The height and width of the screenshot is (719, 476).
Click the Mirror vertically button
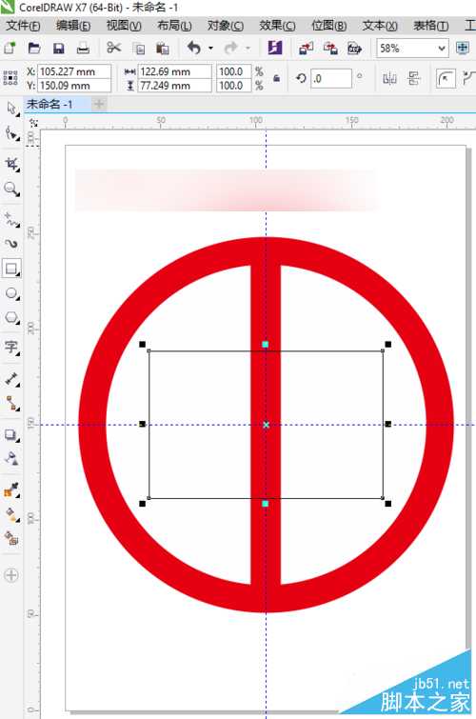413,79
